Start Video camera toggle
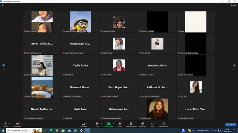Screen dimensions: 238x133 (17, 125)
